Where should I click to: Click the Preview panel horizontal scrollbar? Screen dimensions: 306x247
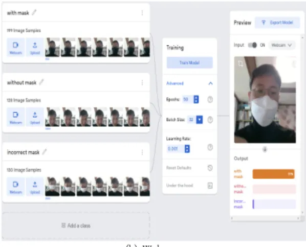click(x=265, y=218)
